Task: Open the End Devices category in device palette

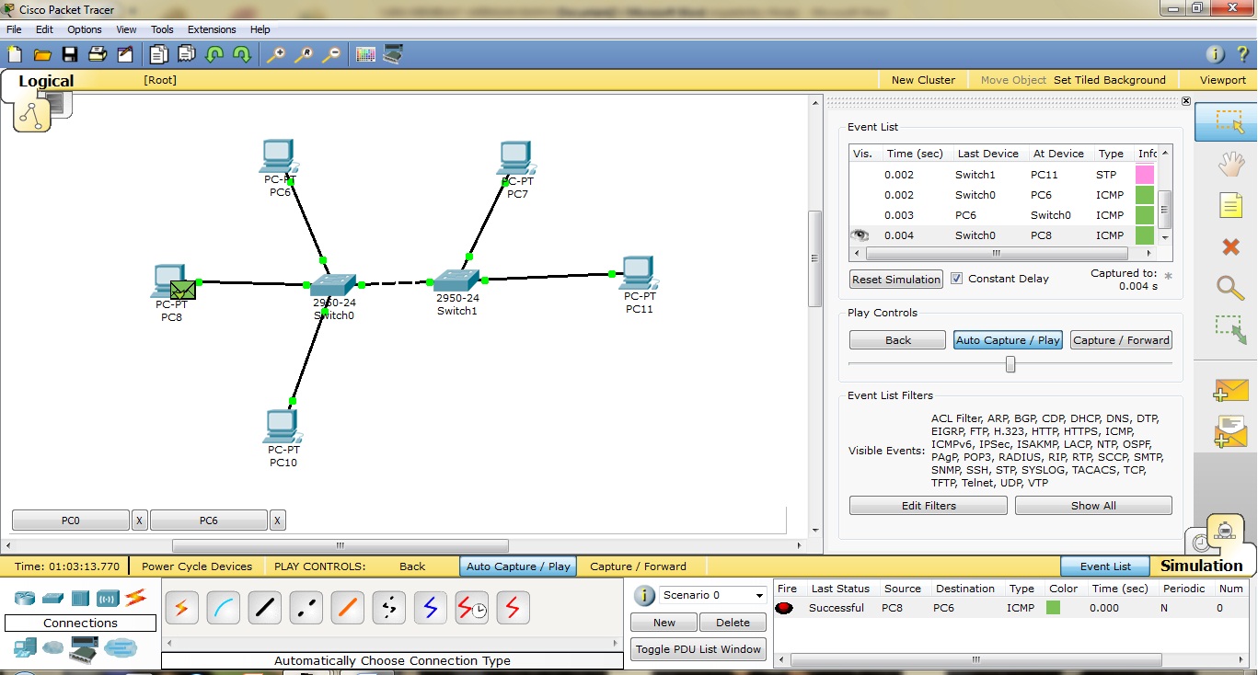Action: click(25, 647)
